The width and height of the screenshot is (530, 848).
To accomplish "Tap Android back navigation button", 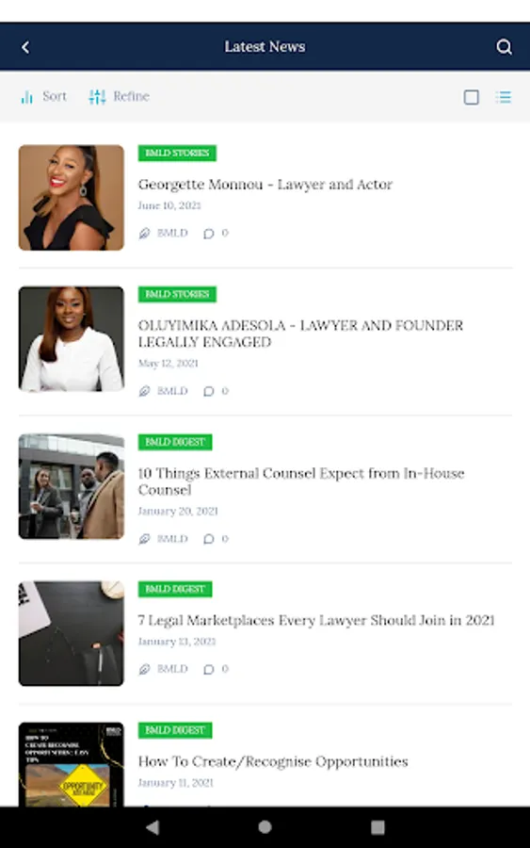I will (153, 827).
